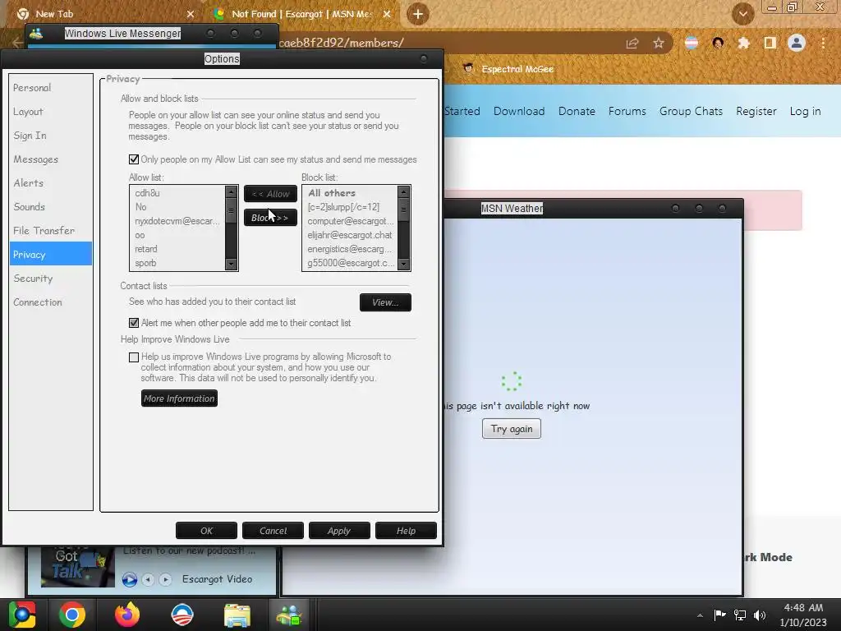This screenshot has width=841, height=631.
Task: Select the Layout options category
Action: click(51, 112)
